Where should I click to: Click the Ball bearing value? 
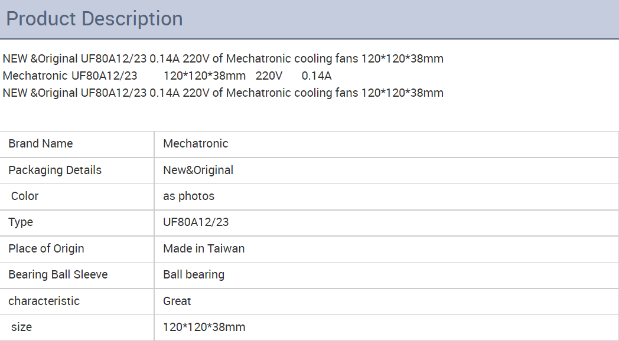click(194, 274)
